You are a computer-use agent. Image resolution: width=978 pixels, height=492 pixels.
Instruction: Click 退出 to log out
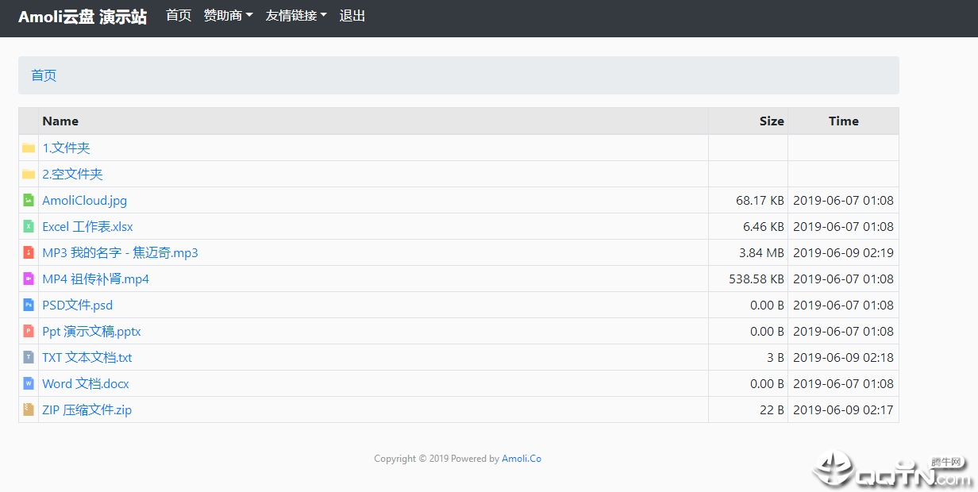(x=352, y=15)
